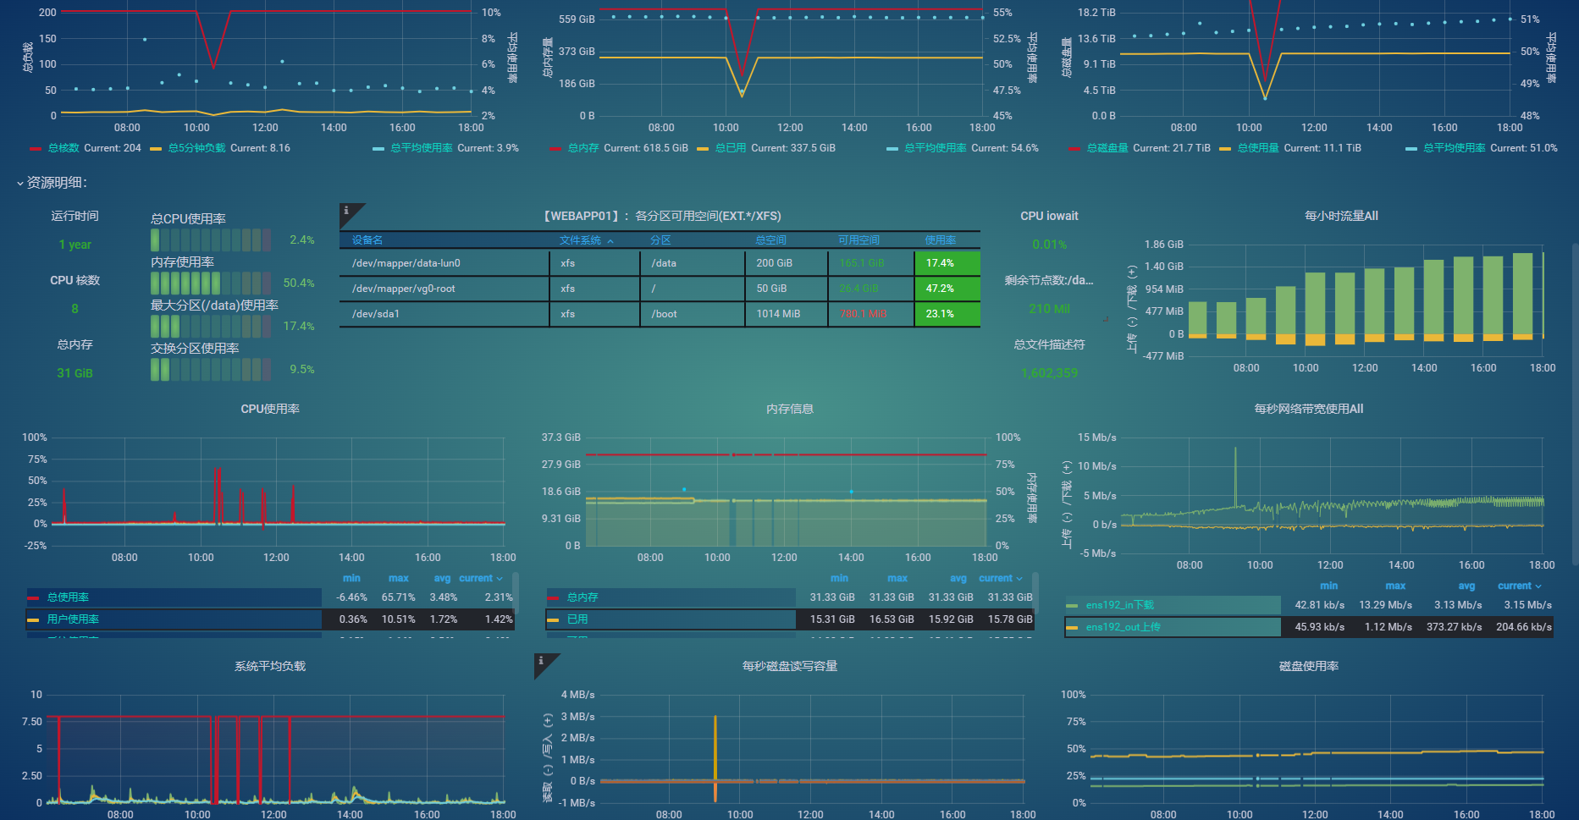Image resolution: width=1579 pixels, height=820 pixels.
Task: Click the 780.1 MiB available space cell
Action: coord(871,314)
